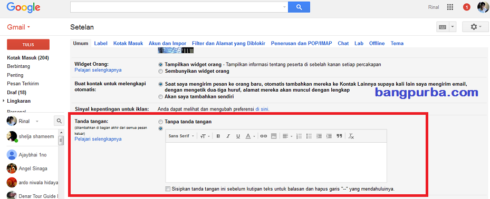Open the text color picker
Screen dimensions: 490x199
pos(251,136)
